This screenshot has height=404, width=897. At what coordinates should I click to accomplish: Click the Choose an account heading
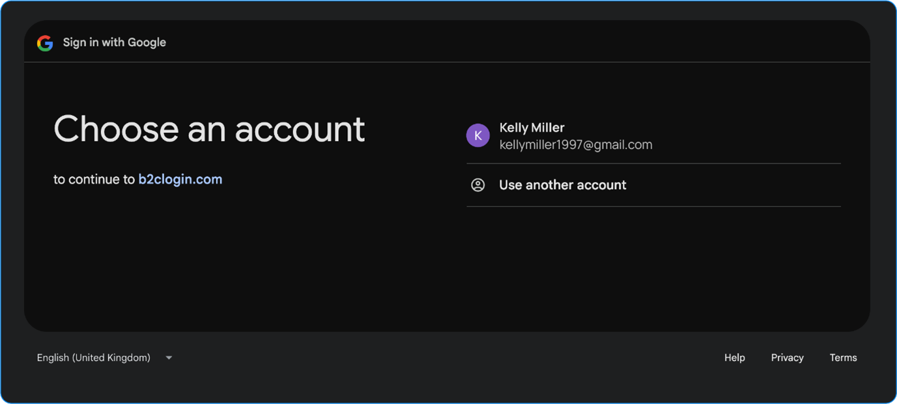(209, 129)
